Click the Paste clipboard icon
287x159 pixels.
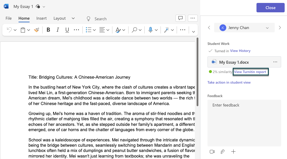click(x=23, y=30)
